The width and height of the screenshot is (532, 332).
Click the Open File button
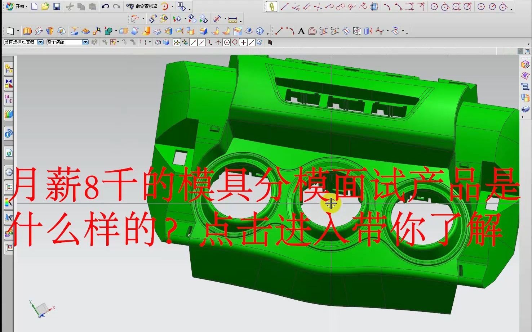click(45, 6)
